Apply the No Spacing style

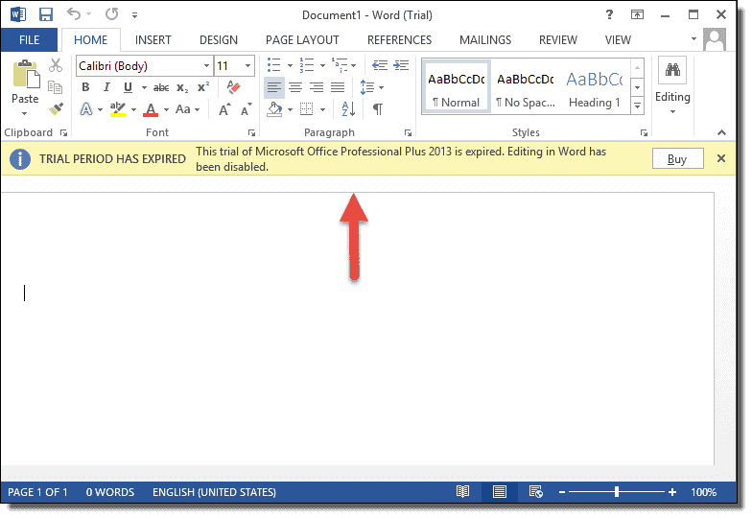click(526, 87)
